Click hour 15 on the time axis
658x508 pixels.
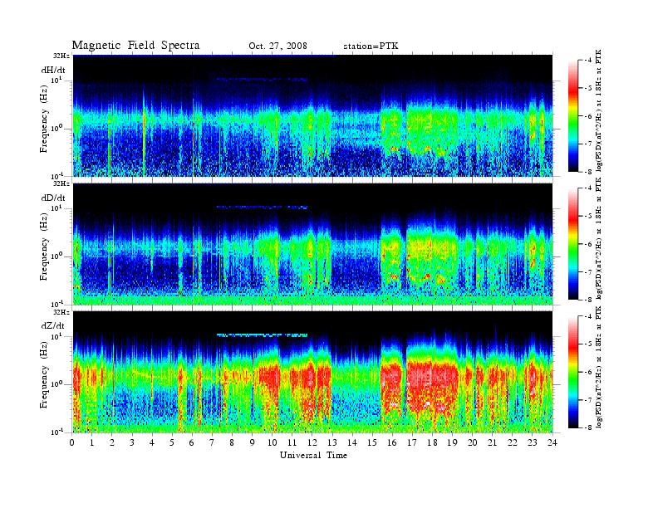(372, 442)
